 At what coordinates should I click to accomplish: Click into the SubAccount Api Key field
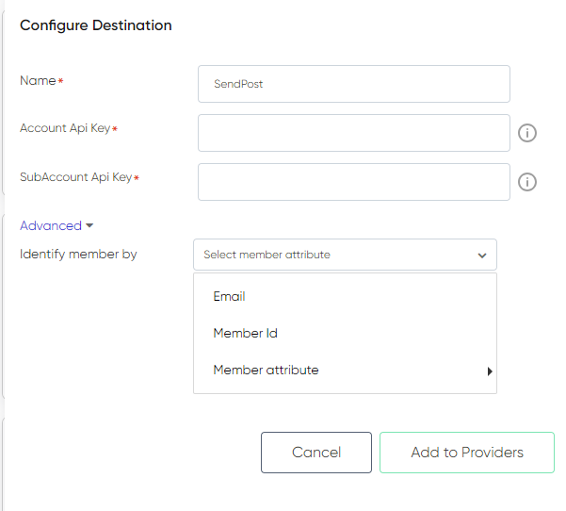[x=354, y=182]
